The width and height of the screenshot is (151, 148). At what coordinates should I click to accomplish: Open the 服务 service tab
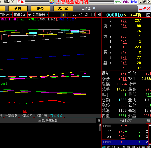40,8
